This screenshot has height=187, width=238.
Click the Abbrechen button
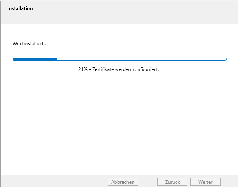(x=123, y=182)
